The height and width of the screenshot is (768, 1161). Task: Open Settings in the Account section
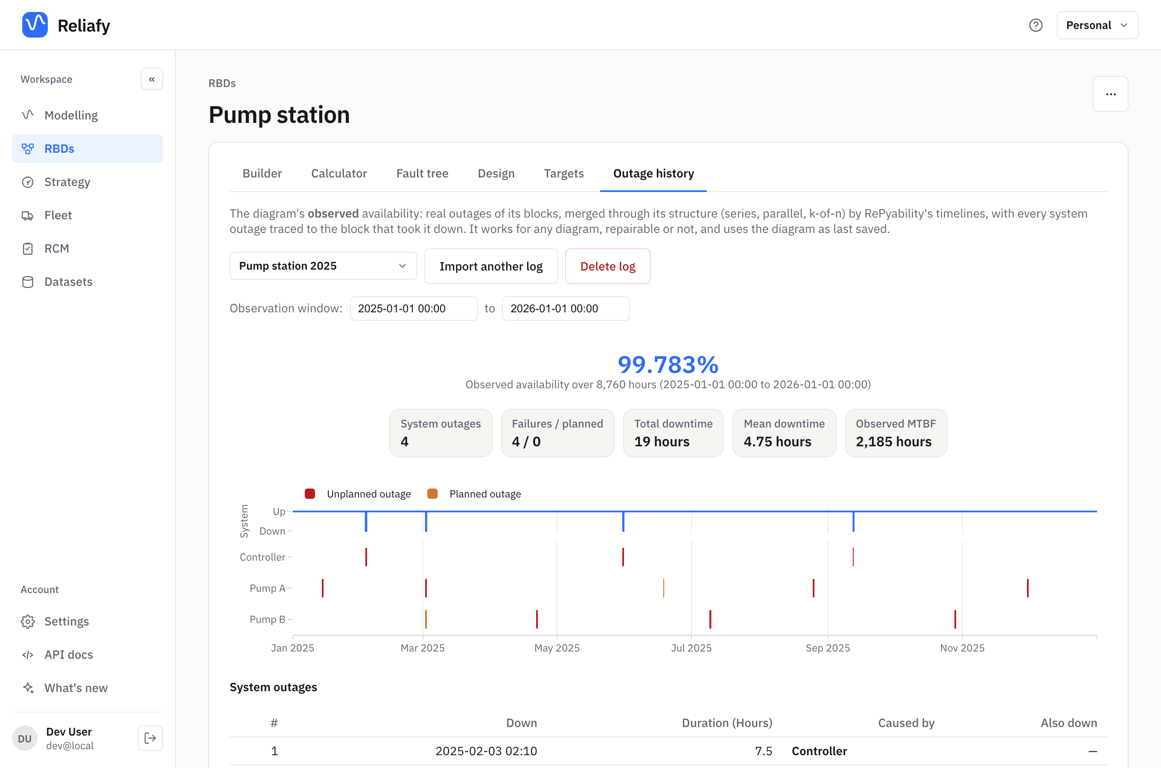click(x=87, y=621)
